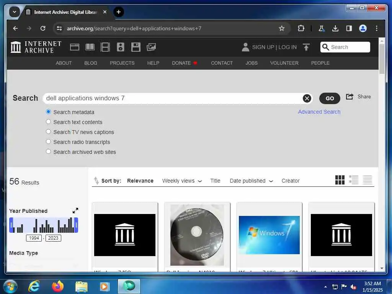Click the LOG IN link
The height and width of the screenshot is (294, 392).
(x=287, y=47)
